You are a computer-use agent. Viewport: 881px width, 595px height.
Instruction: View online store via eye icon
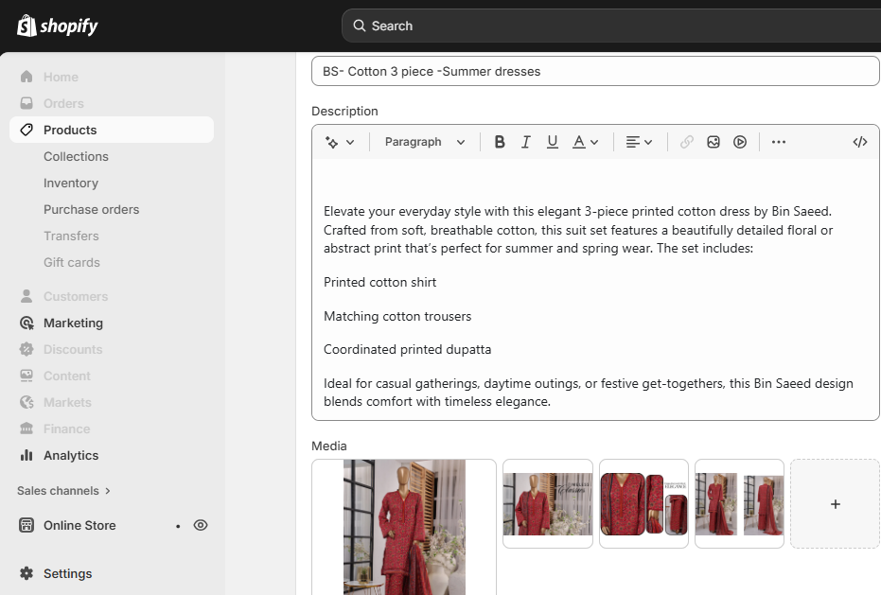tap(201, 525)
